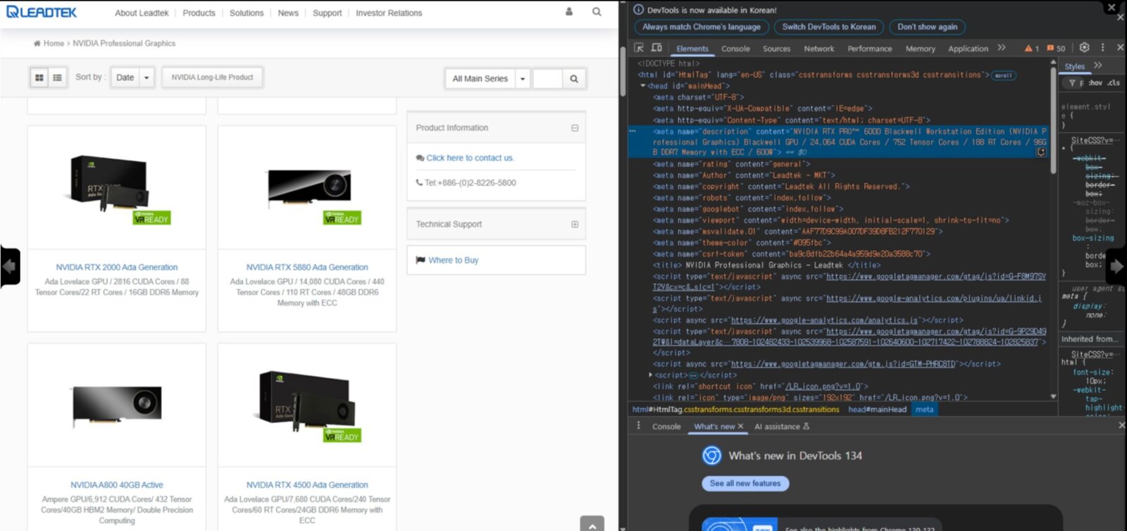Expand the Technical Support panel
Screen dimensions: 1127x531
pyautogui.click(x=575, y=224)
